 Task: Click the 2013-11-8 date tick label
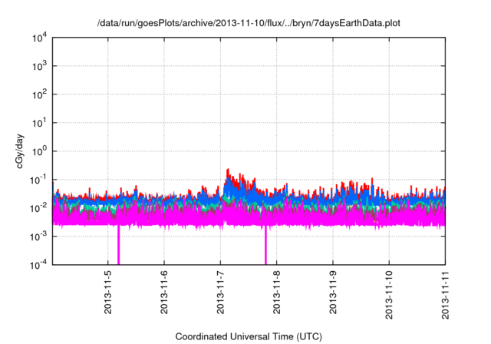coord(276,293)
